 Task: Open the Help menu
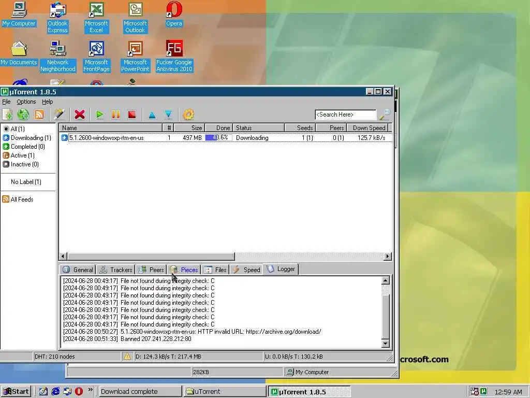coord(47,102)
